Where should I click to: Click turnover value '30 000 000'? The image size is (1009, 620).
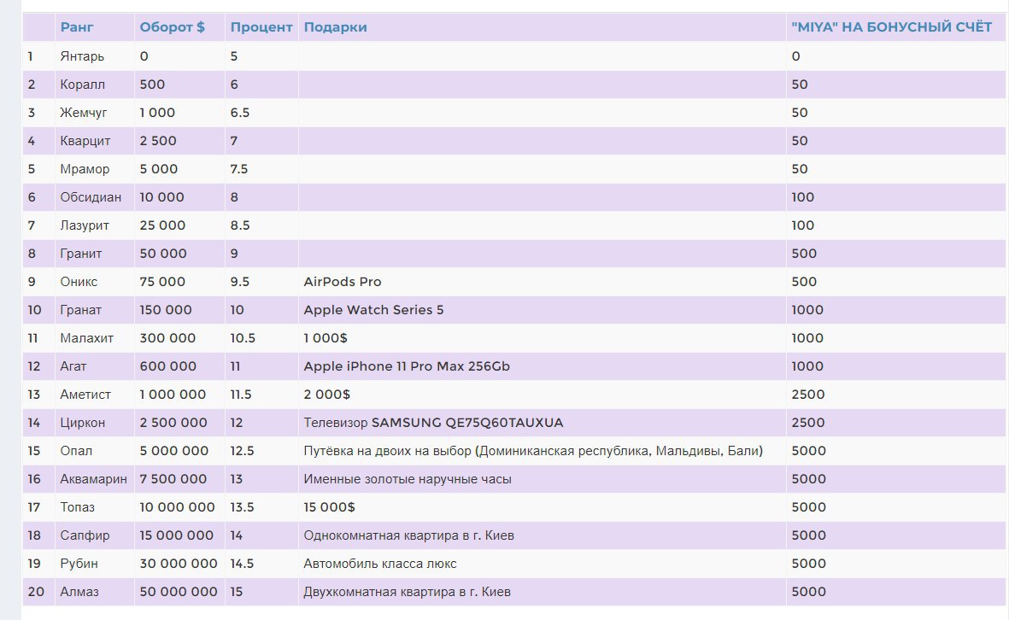pos(179,564)
